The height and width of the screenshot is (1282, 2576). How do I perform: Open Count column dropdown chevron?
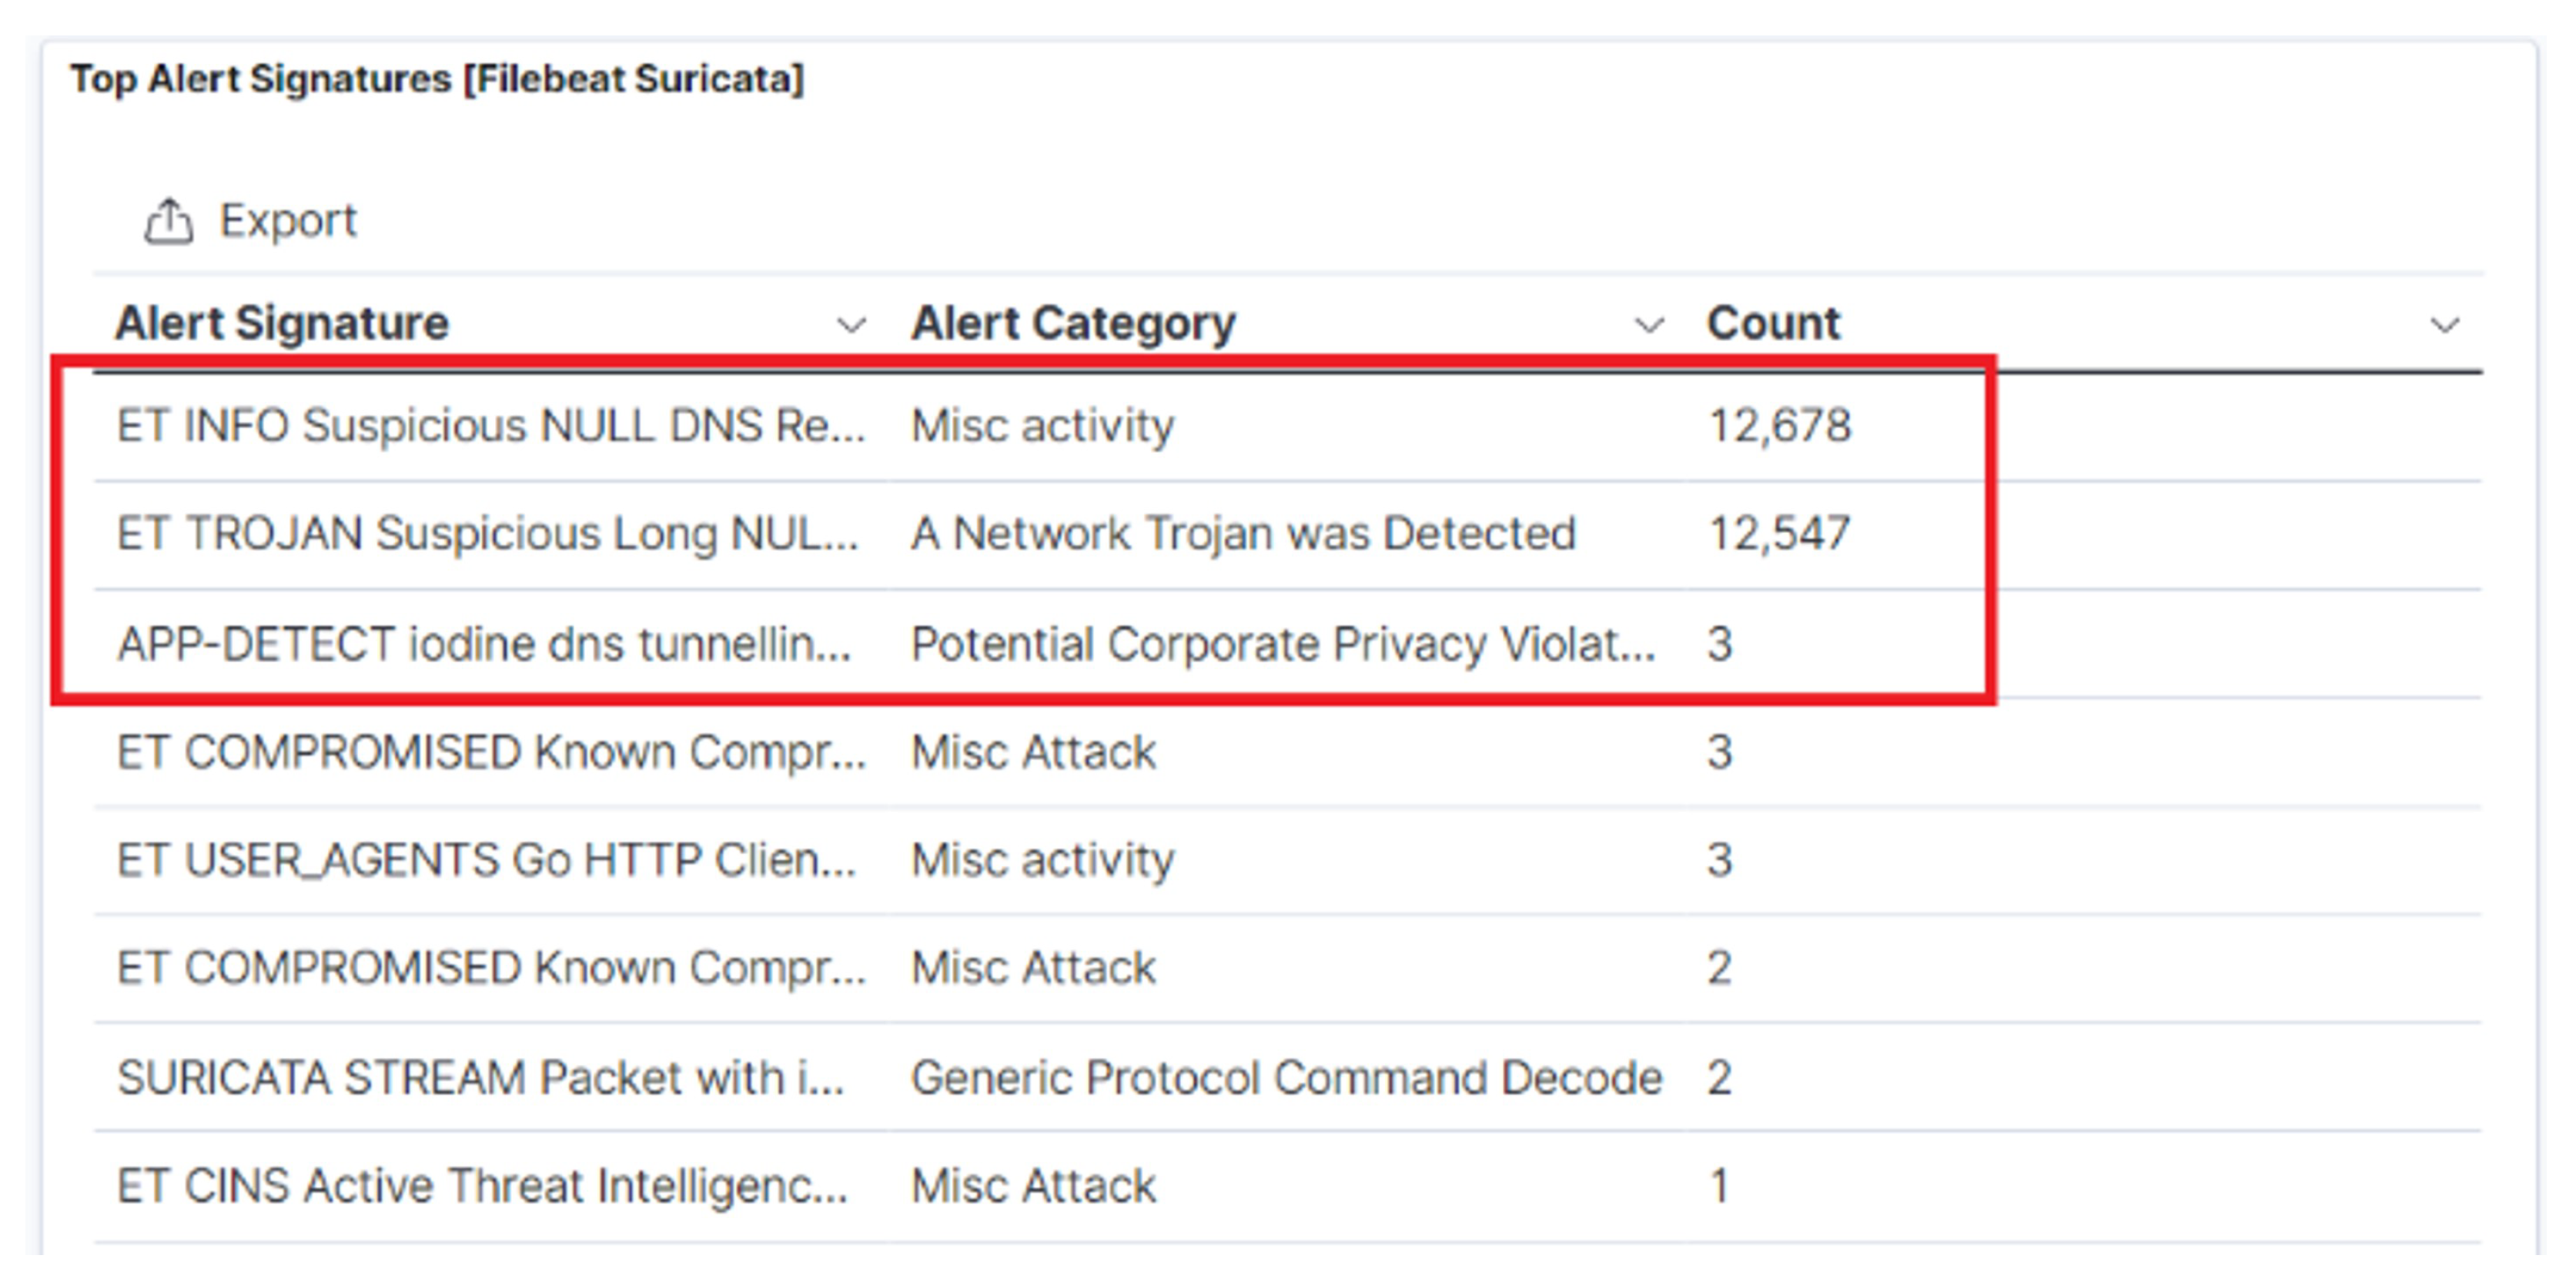point(2444,325)
